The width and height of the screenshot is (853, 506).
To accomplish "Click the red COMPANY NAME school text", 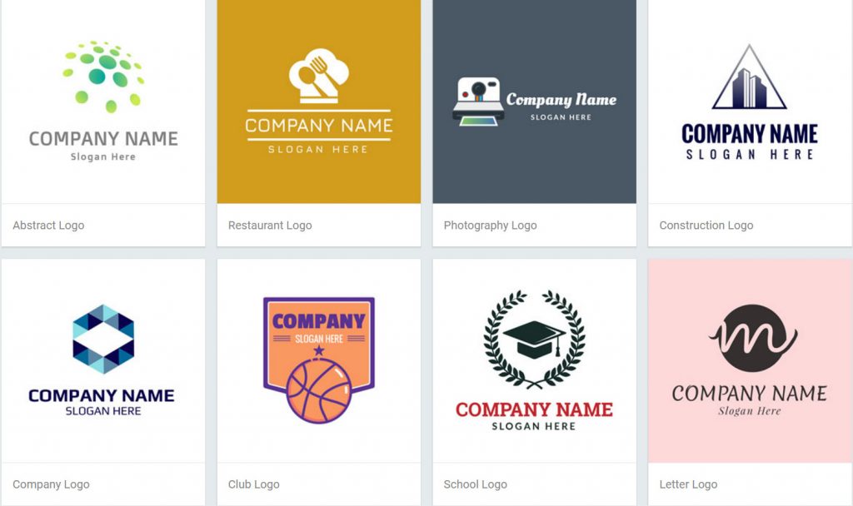I will click(534, 409).
